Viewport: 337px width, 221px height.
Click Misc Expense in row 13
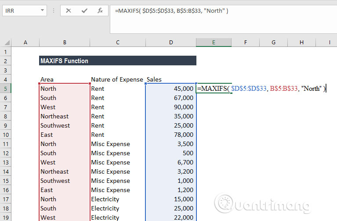coord(110,162)
